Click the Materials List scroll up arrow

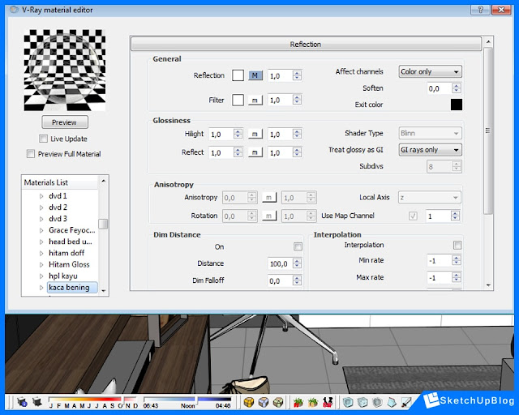tap(104, 181)
